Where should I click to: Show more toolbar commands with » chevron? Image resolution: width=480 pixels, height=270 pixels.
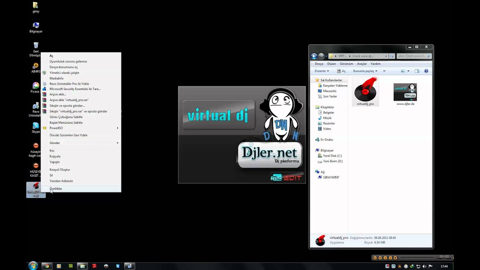(x=384, y=71)
